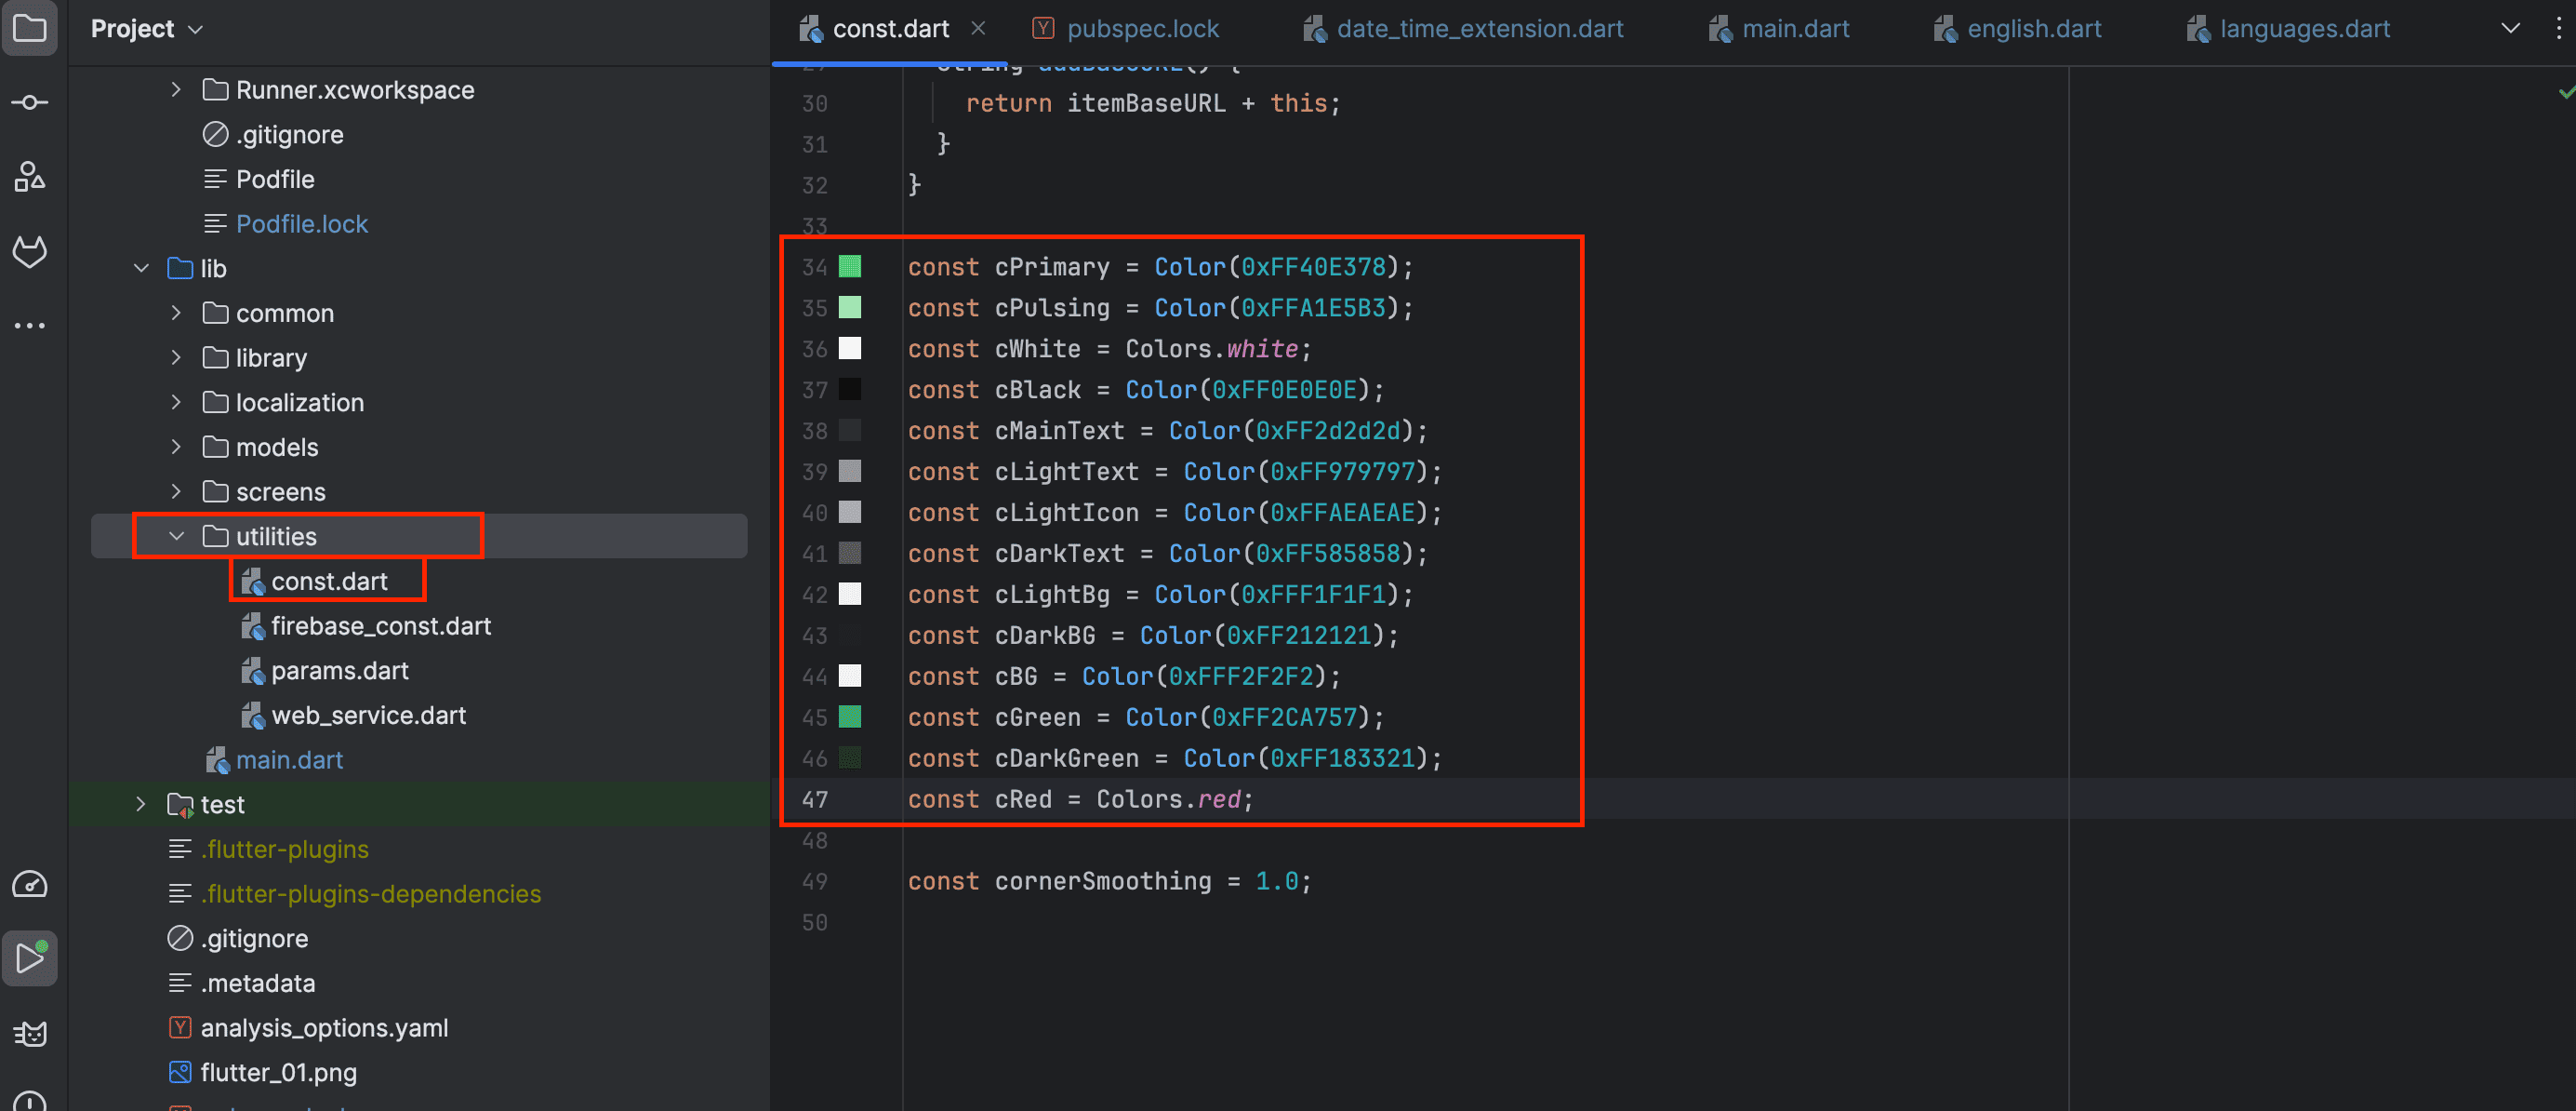Close the const.dart editor tab
2576x1111 pixels.
(978, 28)
